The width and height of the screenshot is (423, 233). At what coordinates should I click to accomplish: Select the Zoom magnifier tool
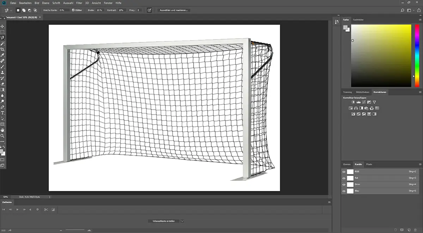pos(2,136)
